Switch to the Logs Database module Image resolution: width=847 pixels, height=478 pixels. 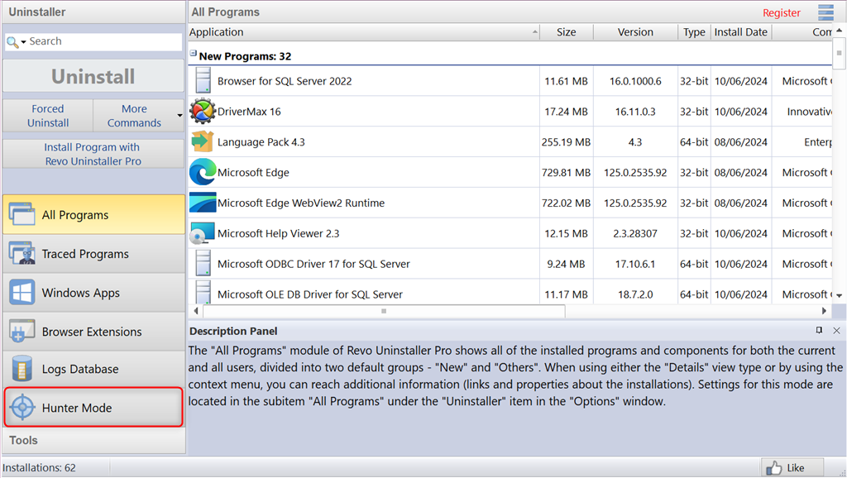click(x=93, y=369)
